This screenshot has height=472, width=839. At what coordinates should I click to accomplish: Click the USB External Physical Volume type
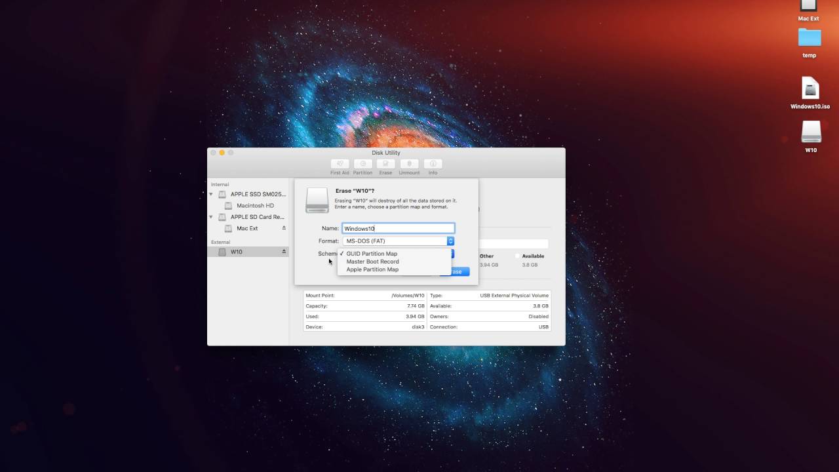515,296
